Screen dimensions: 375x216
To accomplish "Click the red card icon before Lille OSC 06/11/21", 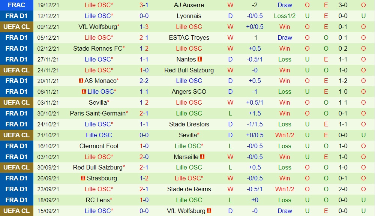I will [84, 91].
